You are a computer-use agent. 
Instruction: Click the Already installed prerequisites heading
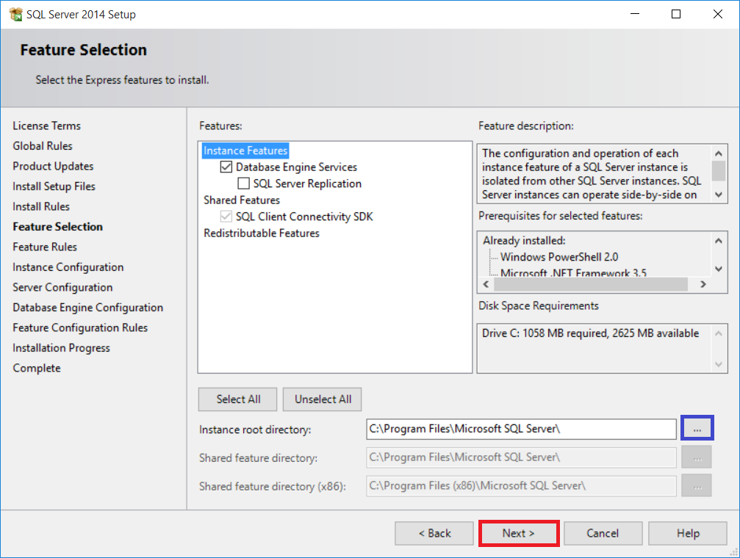click(524, 241)
